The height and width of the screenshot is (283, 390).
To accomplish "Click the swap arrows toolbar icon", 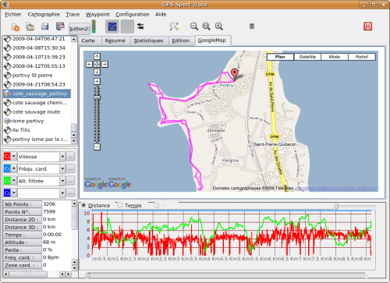I will pos(140,27).
